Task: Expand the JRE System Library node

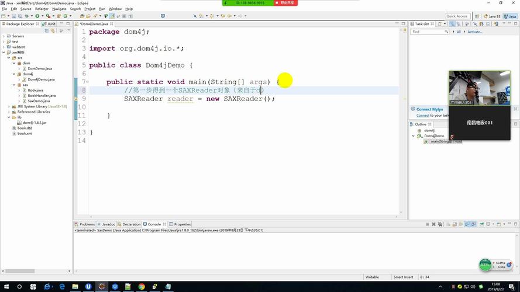Action: coord(9,107)
